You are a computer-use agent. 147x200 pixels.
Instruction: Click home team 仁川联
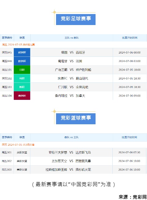point(63,87)
